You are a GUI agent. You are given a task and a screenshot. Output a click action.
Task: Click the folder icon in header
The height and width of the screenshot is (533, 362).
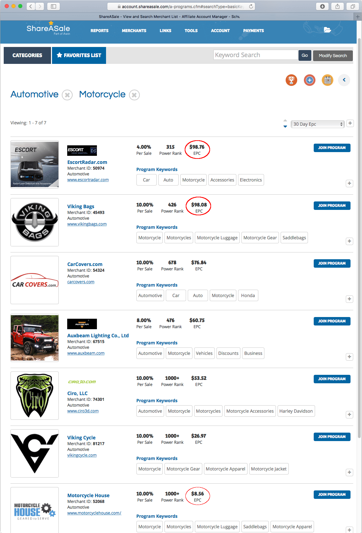coord(327,30)
